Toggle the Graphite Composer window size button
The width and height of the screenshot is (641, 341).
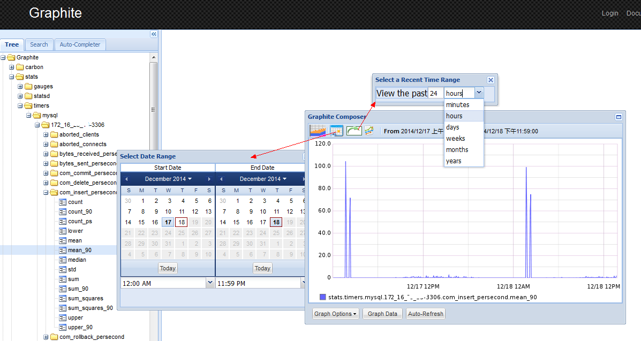[619, 117]
